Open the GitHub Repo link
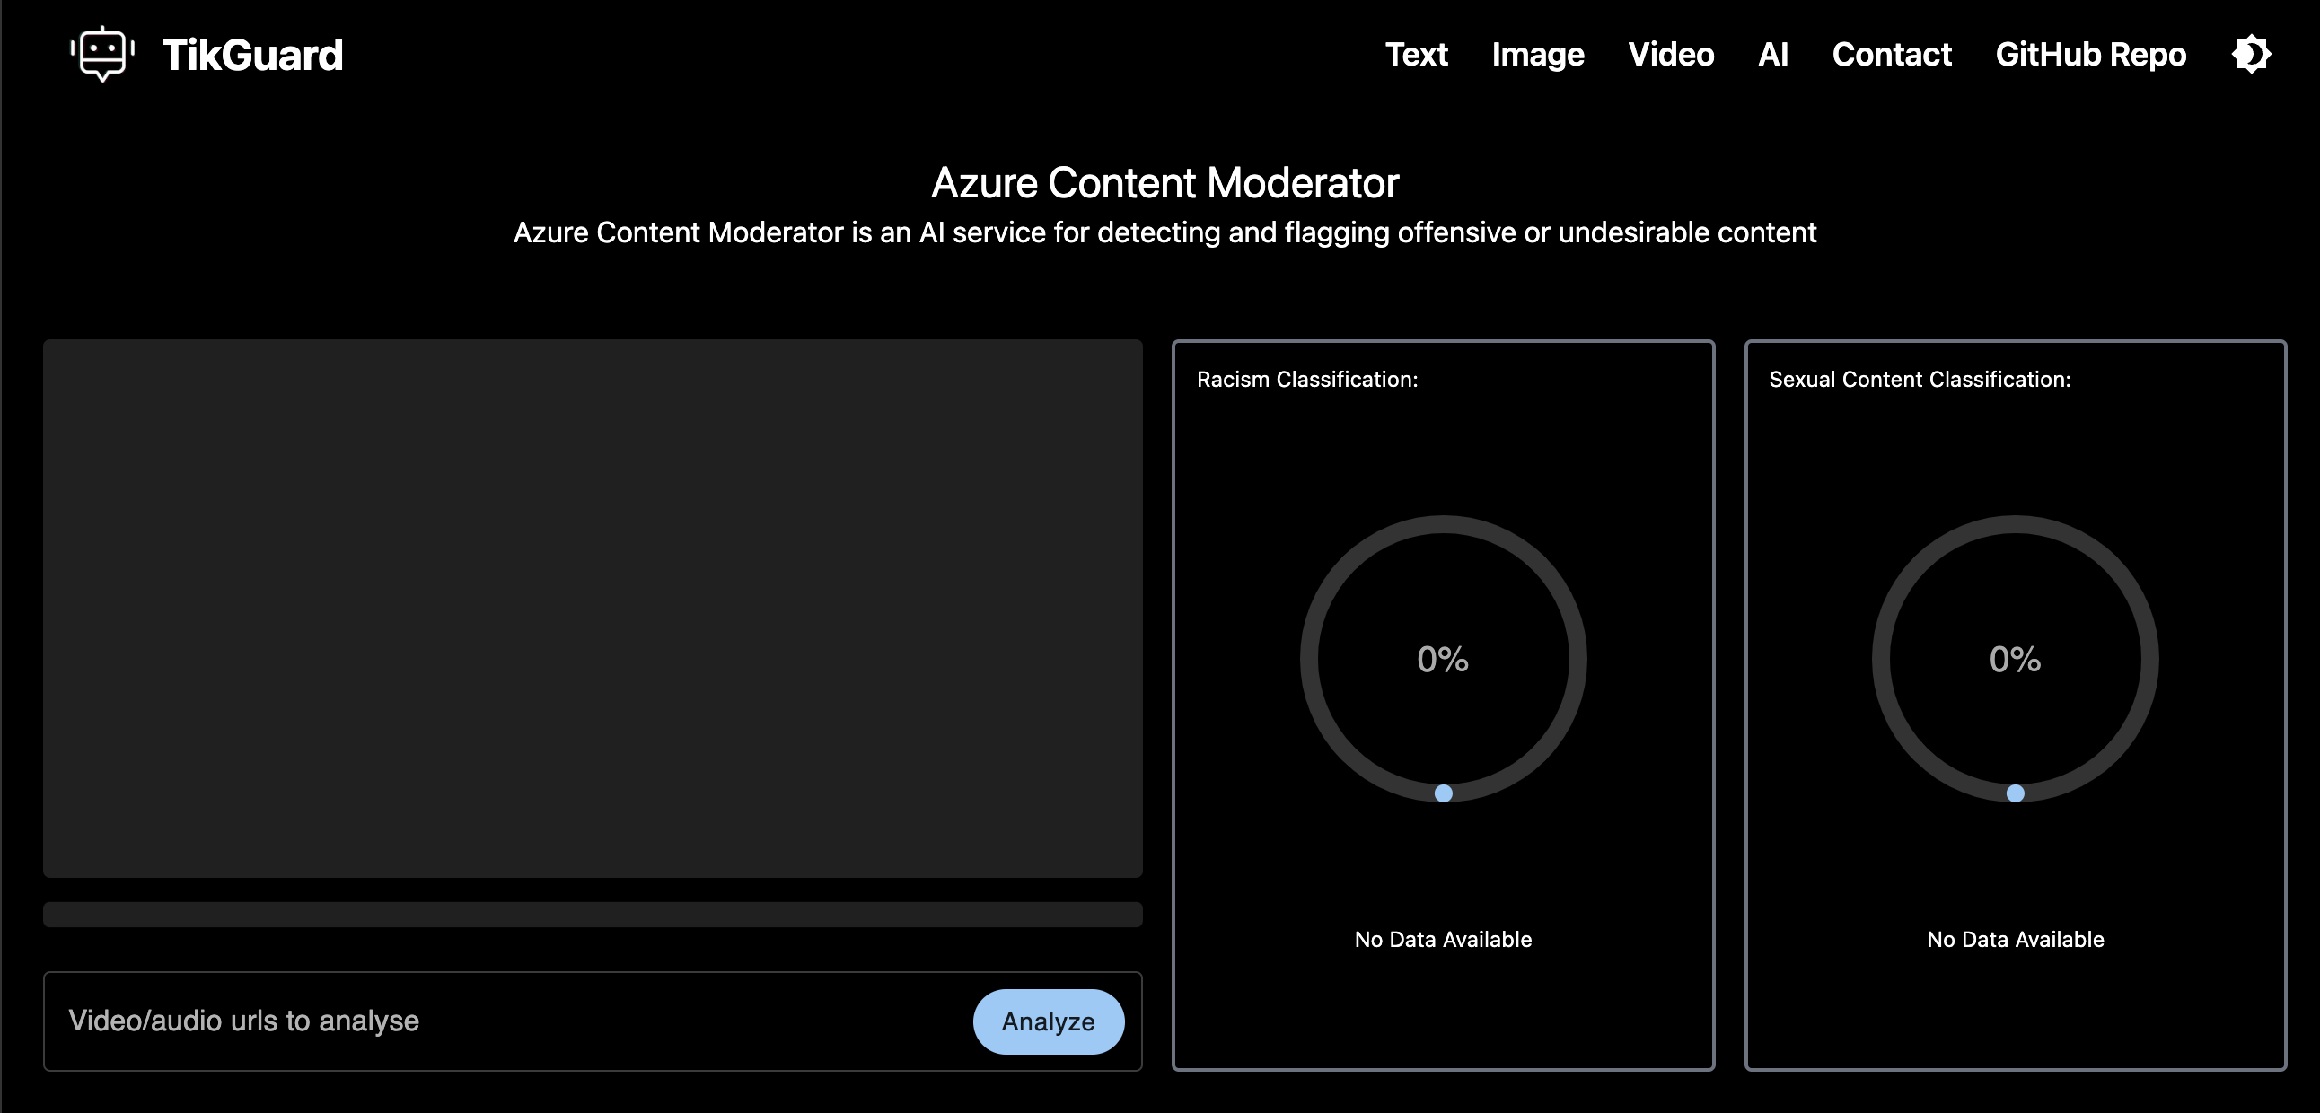Viewport: 2320px width, 1113px height. pyautogui.click(x=2090, y=54)
